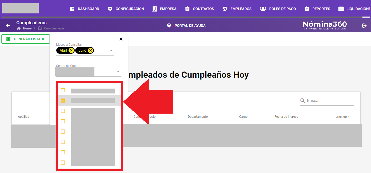The width and height of the screenshot is (371, 173).
Task: Click the Configuración gear icon
Action: [110, 9]
